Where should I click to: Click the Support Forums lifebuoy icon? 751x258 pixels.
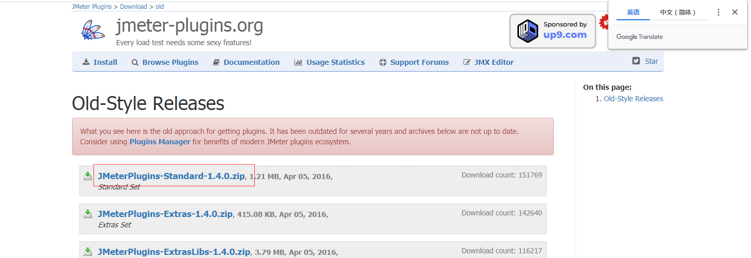pyautogui.click(x=383, y=62)
